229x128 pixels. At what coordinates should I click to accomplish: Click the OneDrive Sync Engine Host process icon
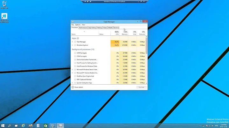[x=75, y=76]
